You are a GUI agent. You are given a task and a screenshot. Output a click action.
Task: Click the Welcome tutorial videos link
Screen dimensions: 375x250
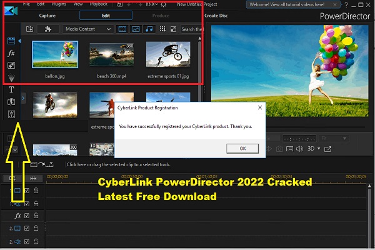pyautogui.click(x=287, y=4)
